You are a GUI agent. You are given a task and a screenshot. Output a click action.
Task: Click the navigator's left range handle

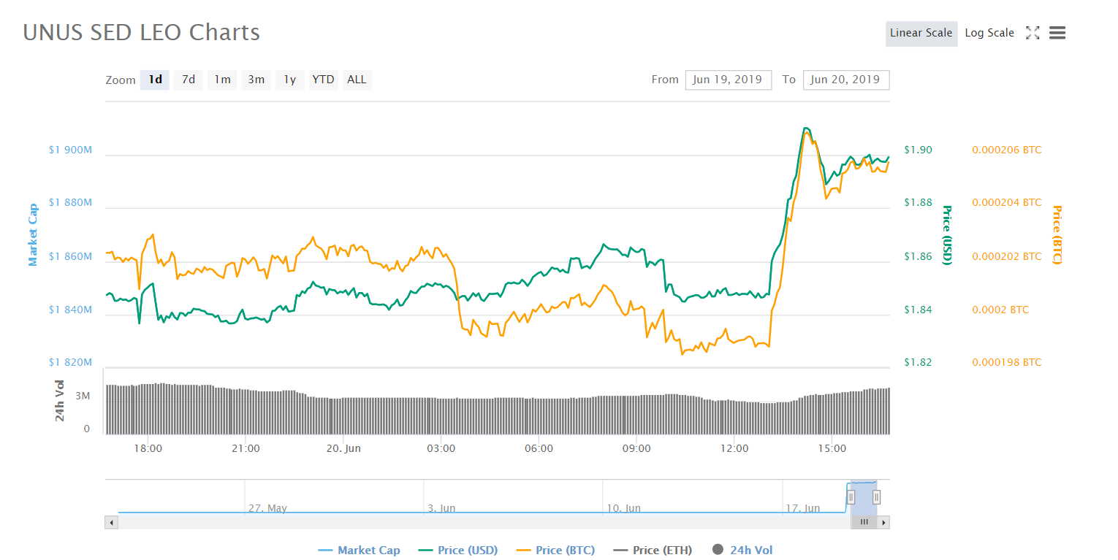point(851,497)
